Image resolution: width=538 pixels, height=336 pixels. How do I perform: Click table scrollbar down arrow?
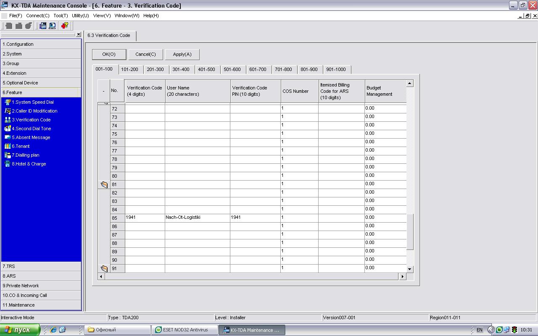point(410,269)
